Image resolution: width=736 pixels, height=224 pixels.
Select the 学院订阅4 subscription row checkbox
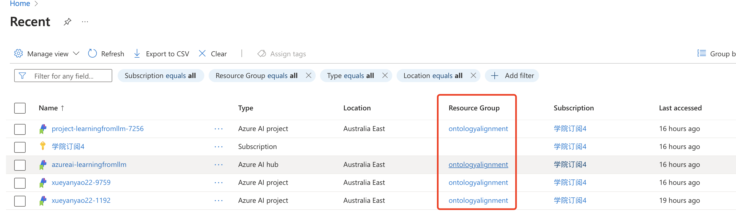[20, 147]
